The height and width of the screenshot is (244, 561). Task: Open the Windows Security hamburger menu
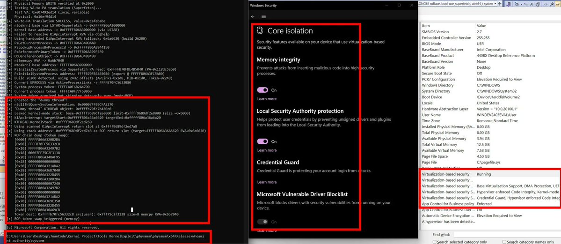point(264,16)
